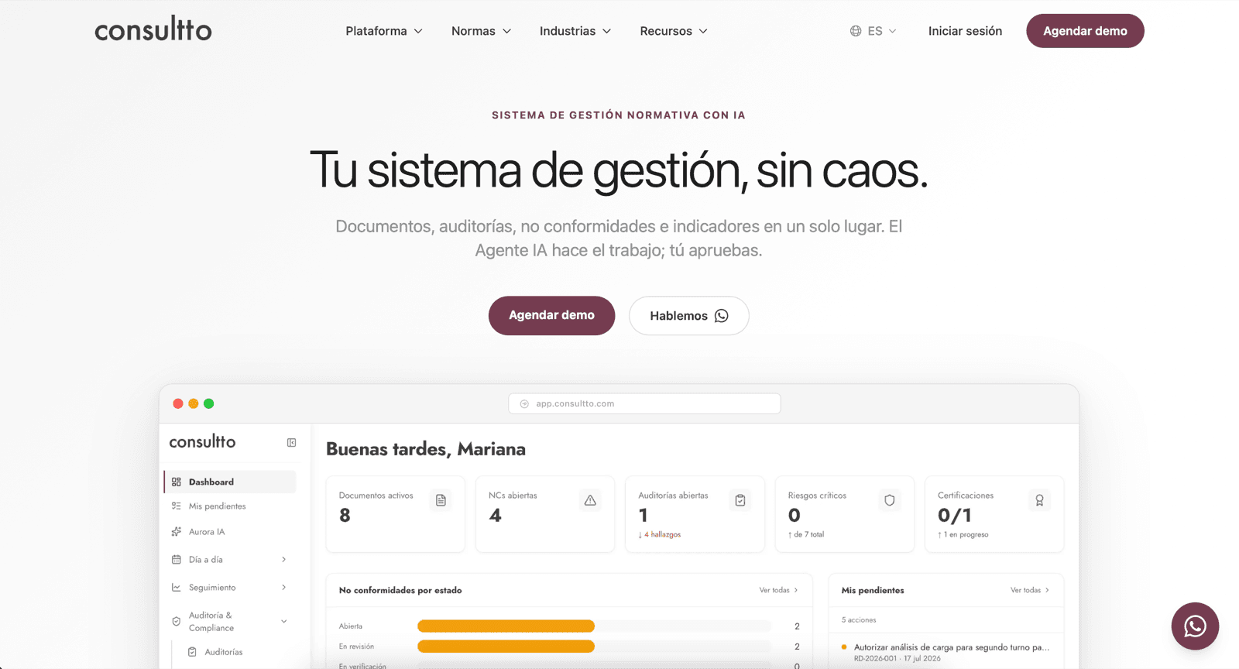1239x669 pixels.
Task: Select Dashboard in the sidebar
Action: click(x=230, y=482)
